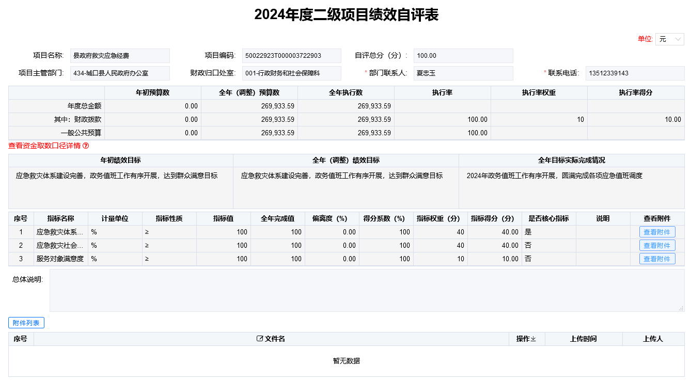691x381 pixels.
Task: Click the 自评总分 field showing 100.00
Action: (463, 56)
